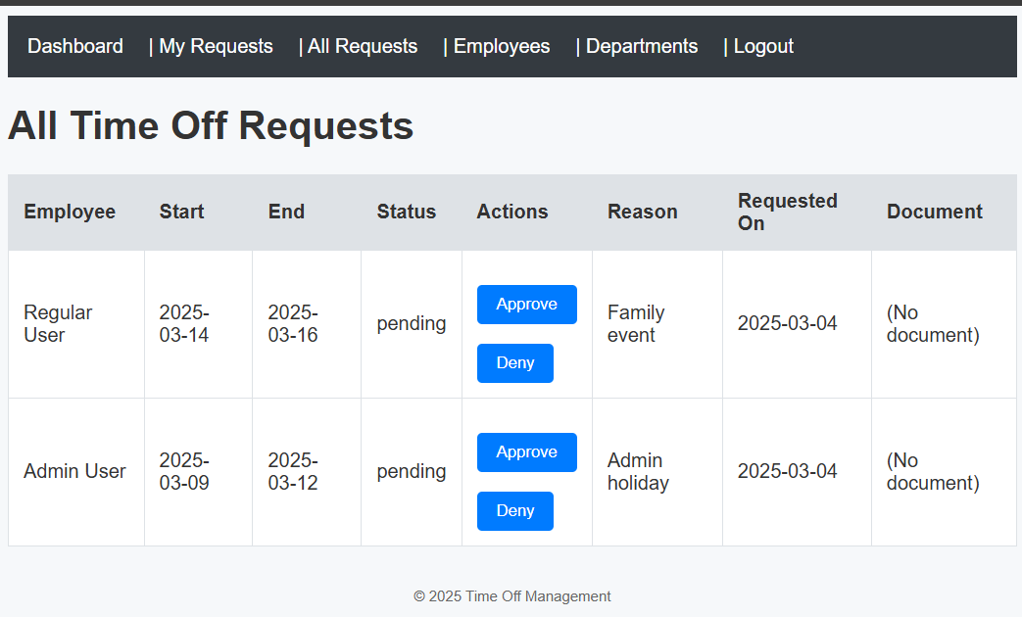Screen dimensions: 1022x617
Task: Navigate to Departments
Action: click(642, 46)
